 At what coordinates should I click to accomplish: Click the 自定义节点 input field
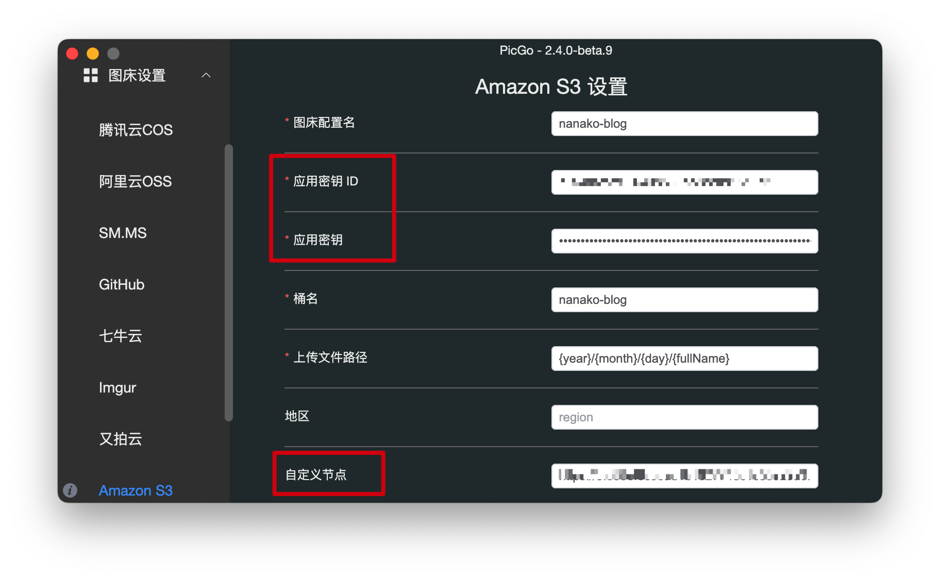[684, 476]
